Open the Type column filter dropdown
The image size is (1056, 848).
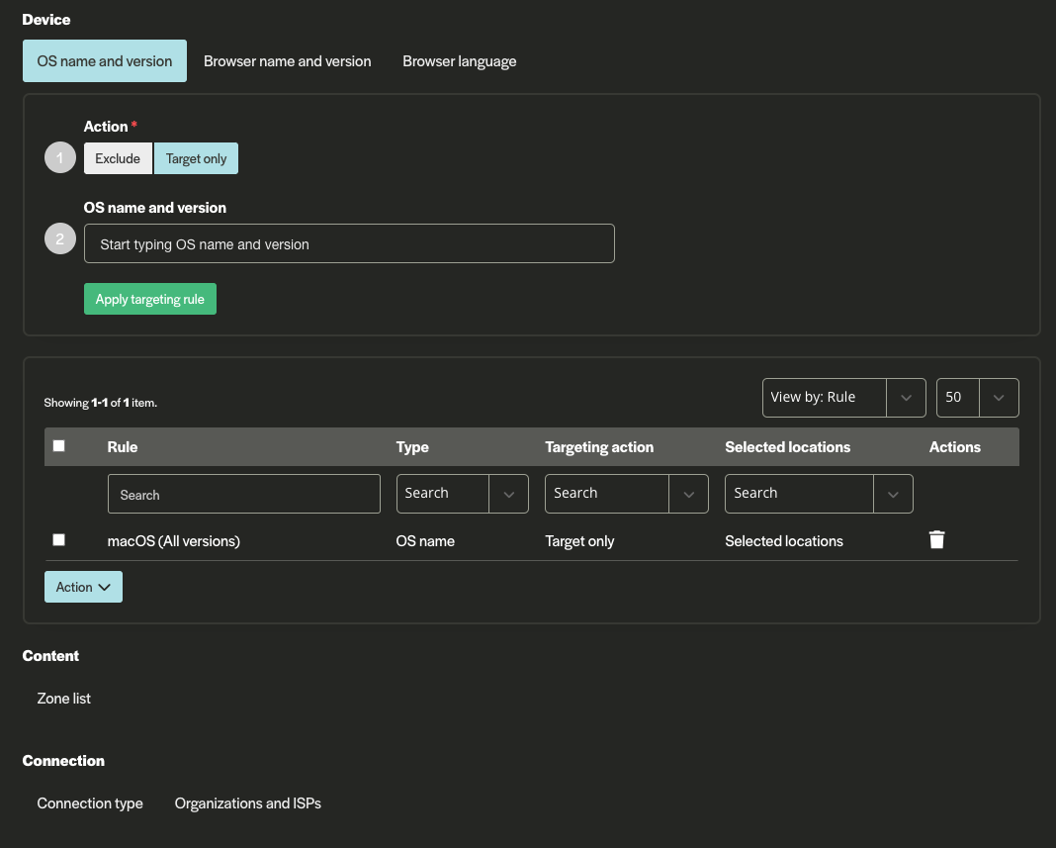(x=462, y=494)
